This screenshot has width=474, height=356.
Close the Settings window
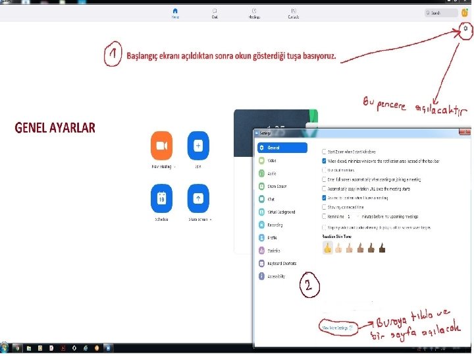point(465,132)
